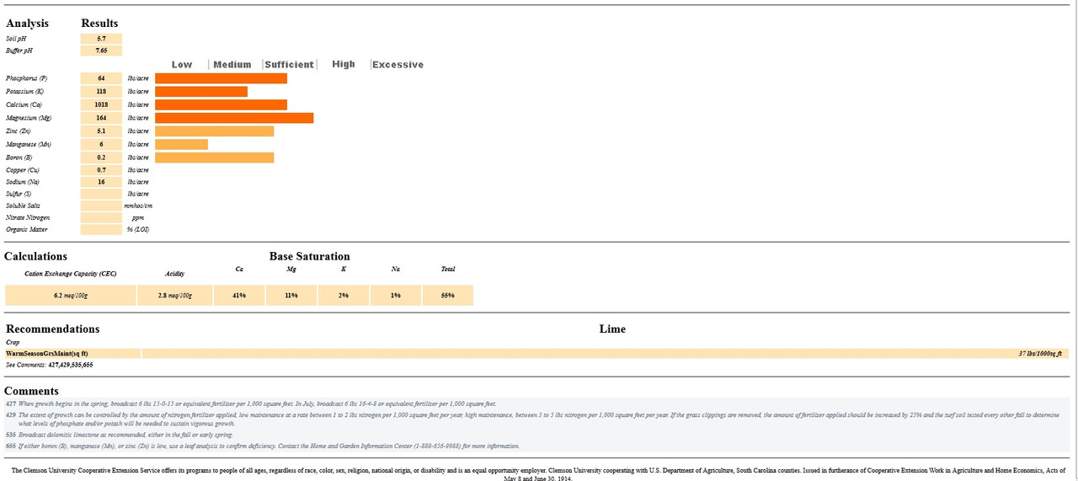Select the Boron value 0.2
Viewport: 1078px width, 481px height.
pyautogui.click(x=101, y=158)
